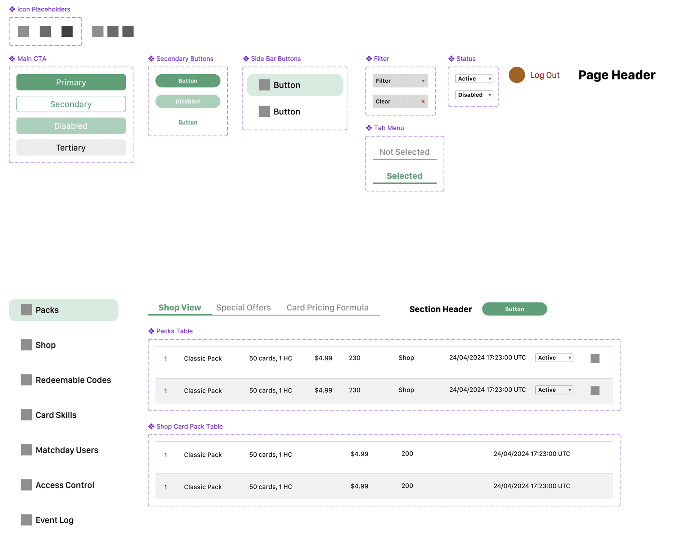Click the Event Log sidebar icon
Screen dimensions: 679x549
tap(26, 520)
